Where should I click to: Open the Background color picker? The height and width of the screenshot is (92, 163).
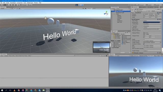pyautogui.click(x=152, y=22)
